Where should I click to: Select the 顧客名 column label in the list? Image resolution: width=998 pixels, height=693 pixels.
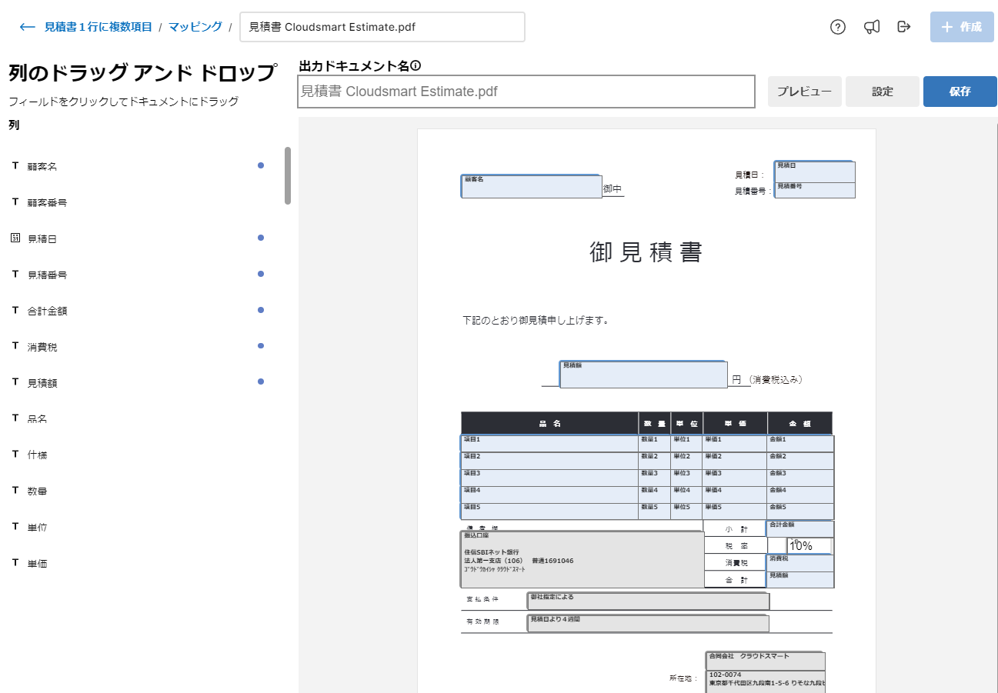click(x=42, y=166)
